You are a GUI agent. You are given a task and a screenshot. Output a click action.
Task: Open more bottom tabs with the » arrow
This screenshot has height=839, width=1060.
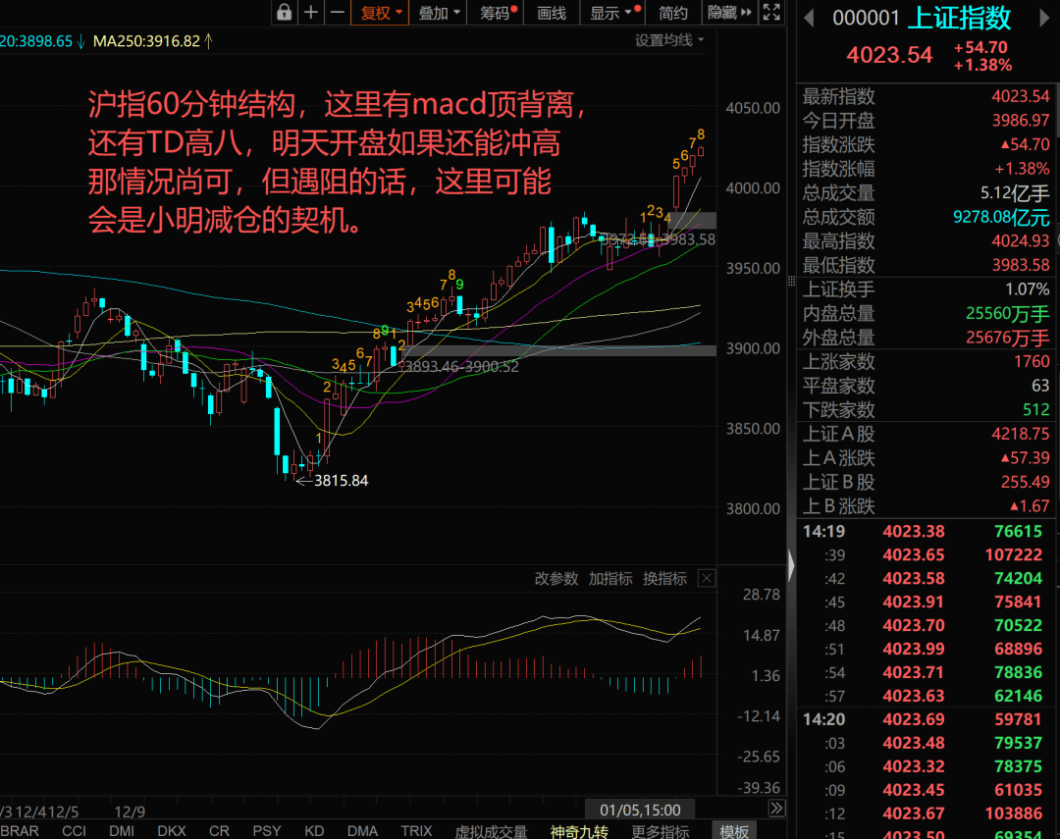click(x=776, y=809)
